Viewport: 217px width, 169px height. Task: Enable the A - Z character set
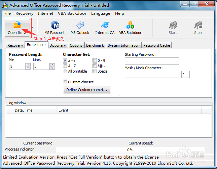click(65, 66)
